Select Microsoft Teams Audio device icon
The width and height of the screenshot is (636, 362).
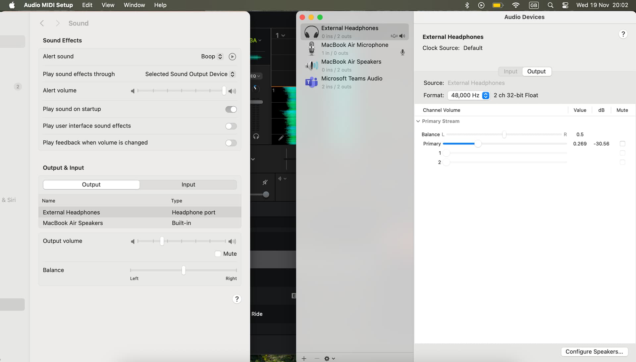coord(311,82)
